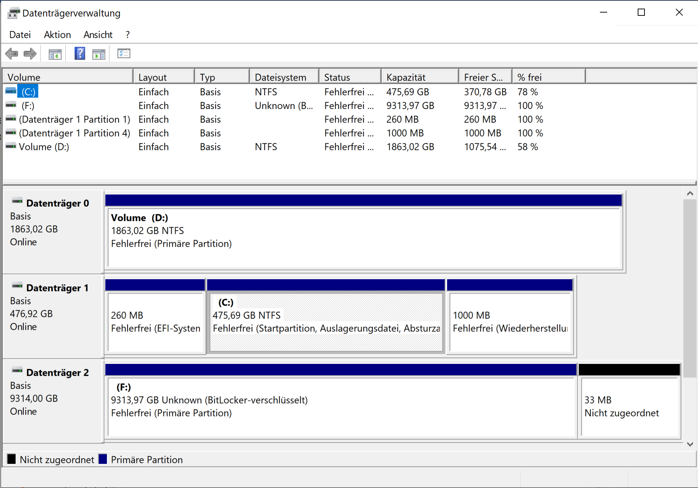Screen dimensions: 698x488
Task: Click the Datenträger 2 disk label
Action: (x=57, y=373)
